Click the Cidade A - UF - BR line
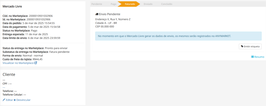Screen dimensions: 266x106 pyautogui.click(x=106, y=23)
